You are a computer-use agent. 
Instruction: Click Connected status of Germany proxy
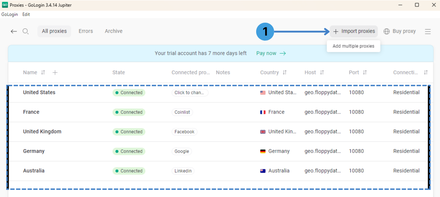pyautogui.click(x=129, y=151)
